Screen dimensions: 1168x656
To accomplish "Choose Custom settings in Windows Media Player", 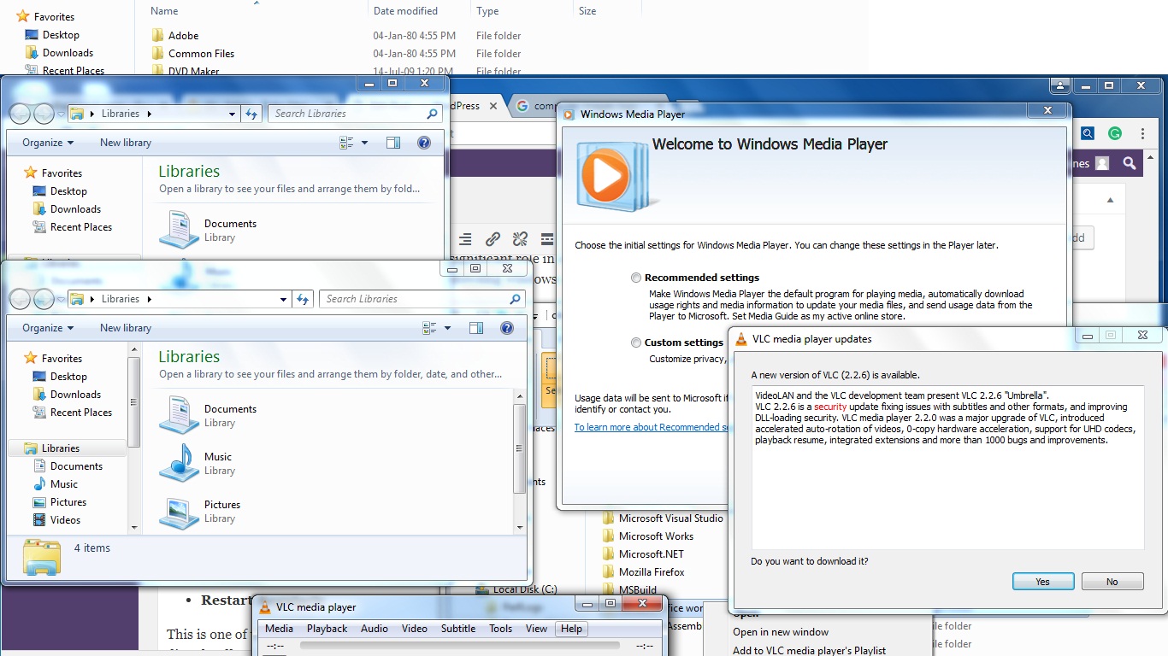I will (635, 343).
